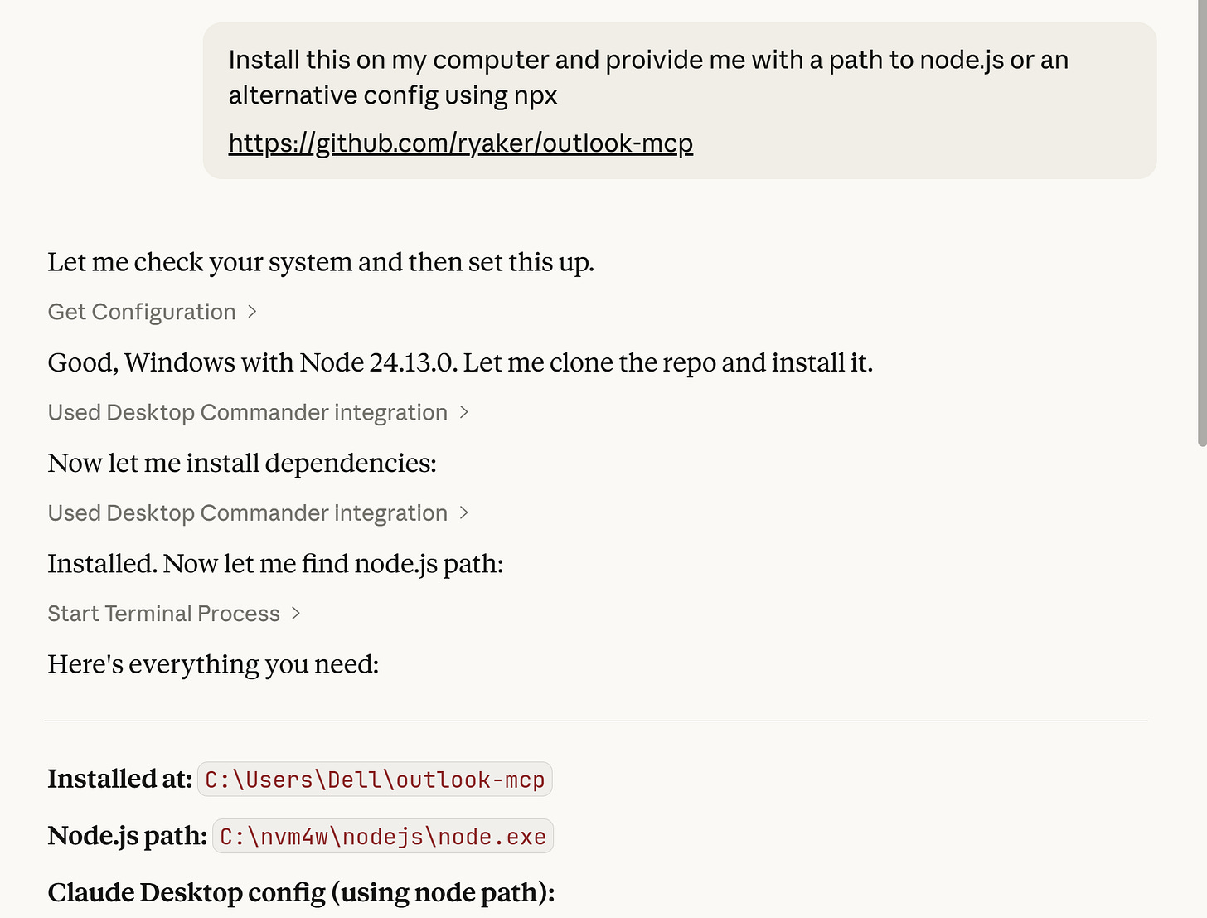This screenshot has height=918, width=1207.
Task: Click the Installed at label
Action: [119, 779]
